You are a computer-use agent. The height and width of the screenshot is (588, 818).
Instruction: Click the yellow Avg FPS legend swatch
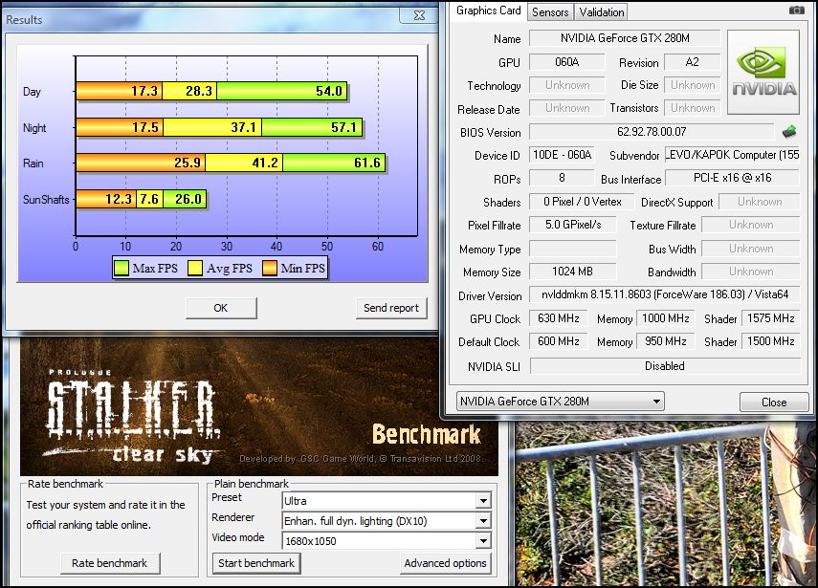coord(195,268)
